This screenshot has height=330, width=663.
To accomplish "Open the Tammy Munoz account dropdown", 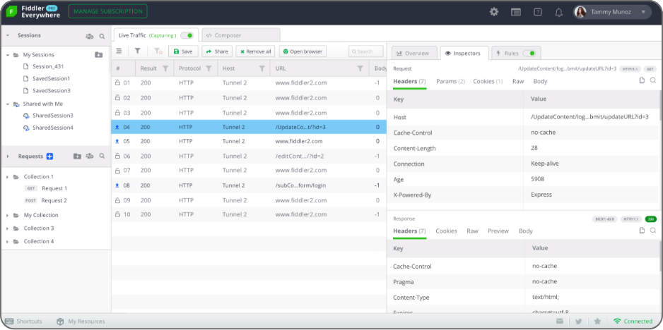I will (x=612, y=12).
